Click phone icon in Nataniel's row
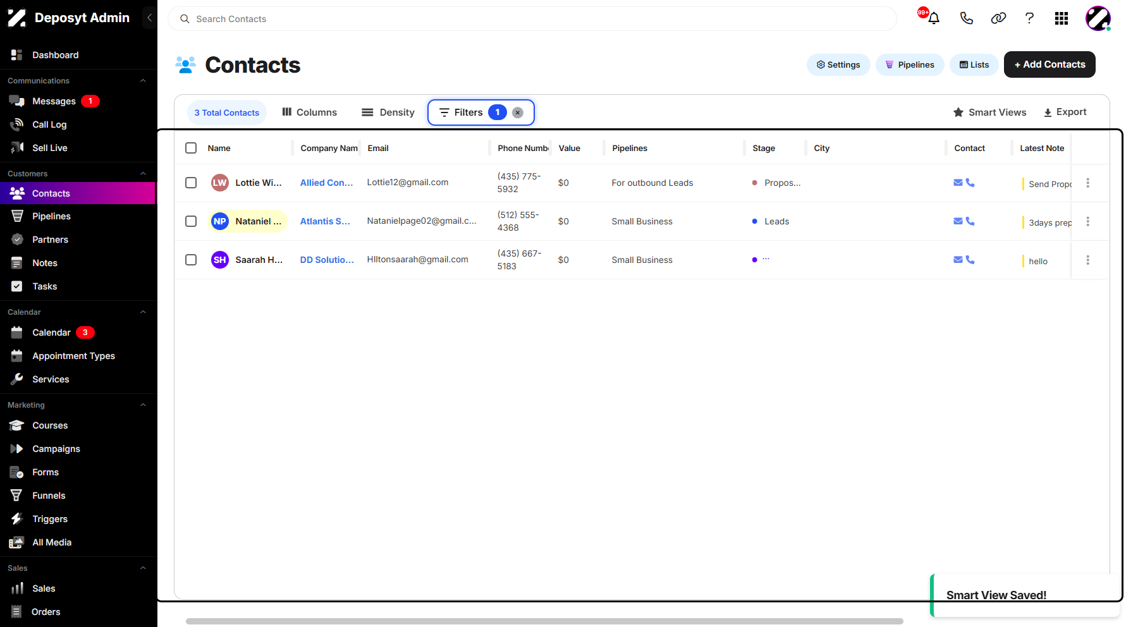 (970, 221)
